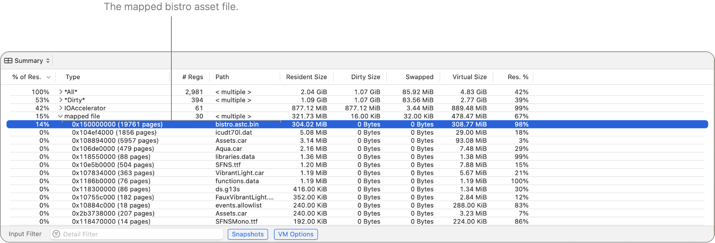Expand the IOAccelerator row
Viewport: 715px width, 243px height.
(x=61, y=108)
